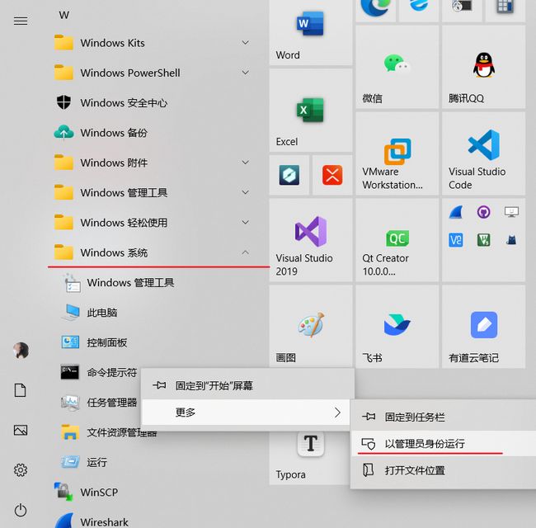Open Windows 备份 app entry
The height and width of the screenshot is (528, 536).
tap(152, 133)
